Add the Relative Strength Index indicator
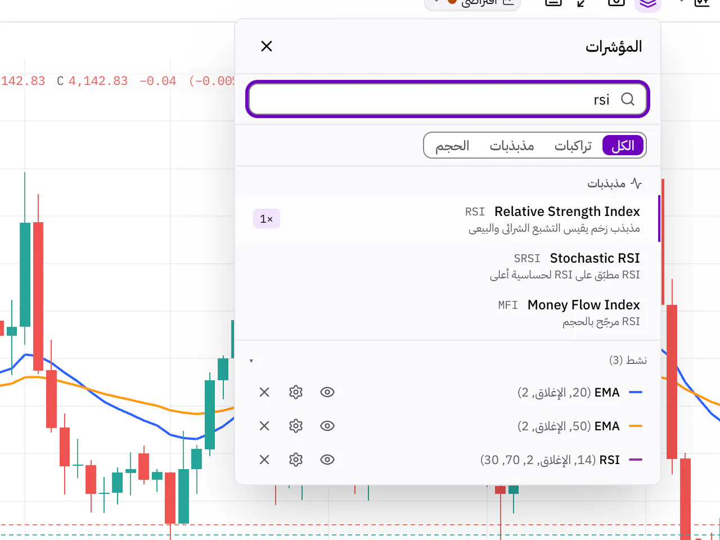Screen dimensions: 720x540 point(448,219)
